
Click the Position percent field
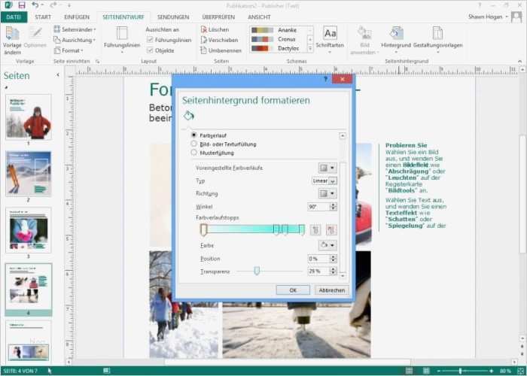click(318, 259)
